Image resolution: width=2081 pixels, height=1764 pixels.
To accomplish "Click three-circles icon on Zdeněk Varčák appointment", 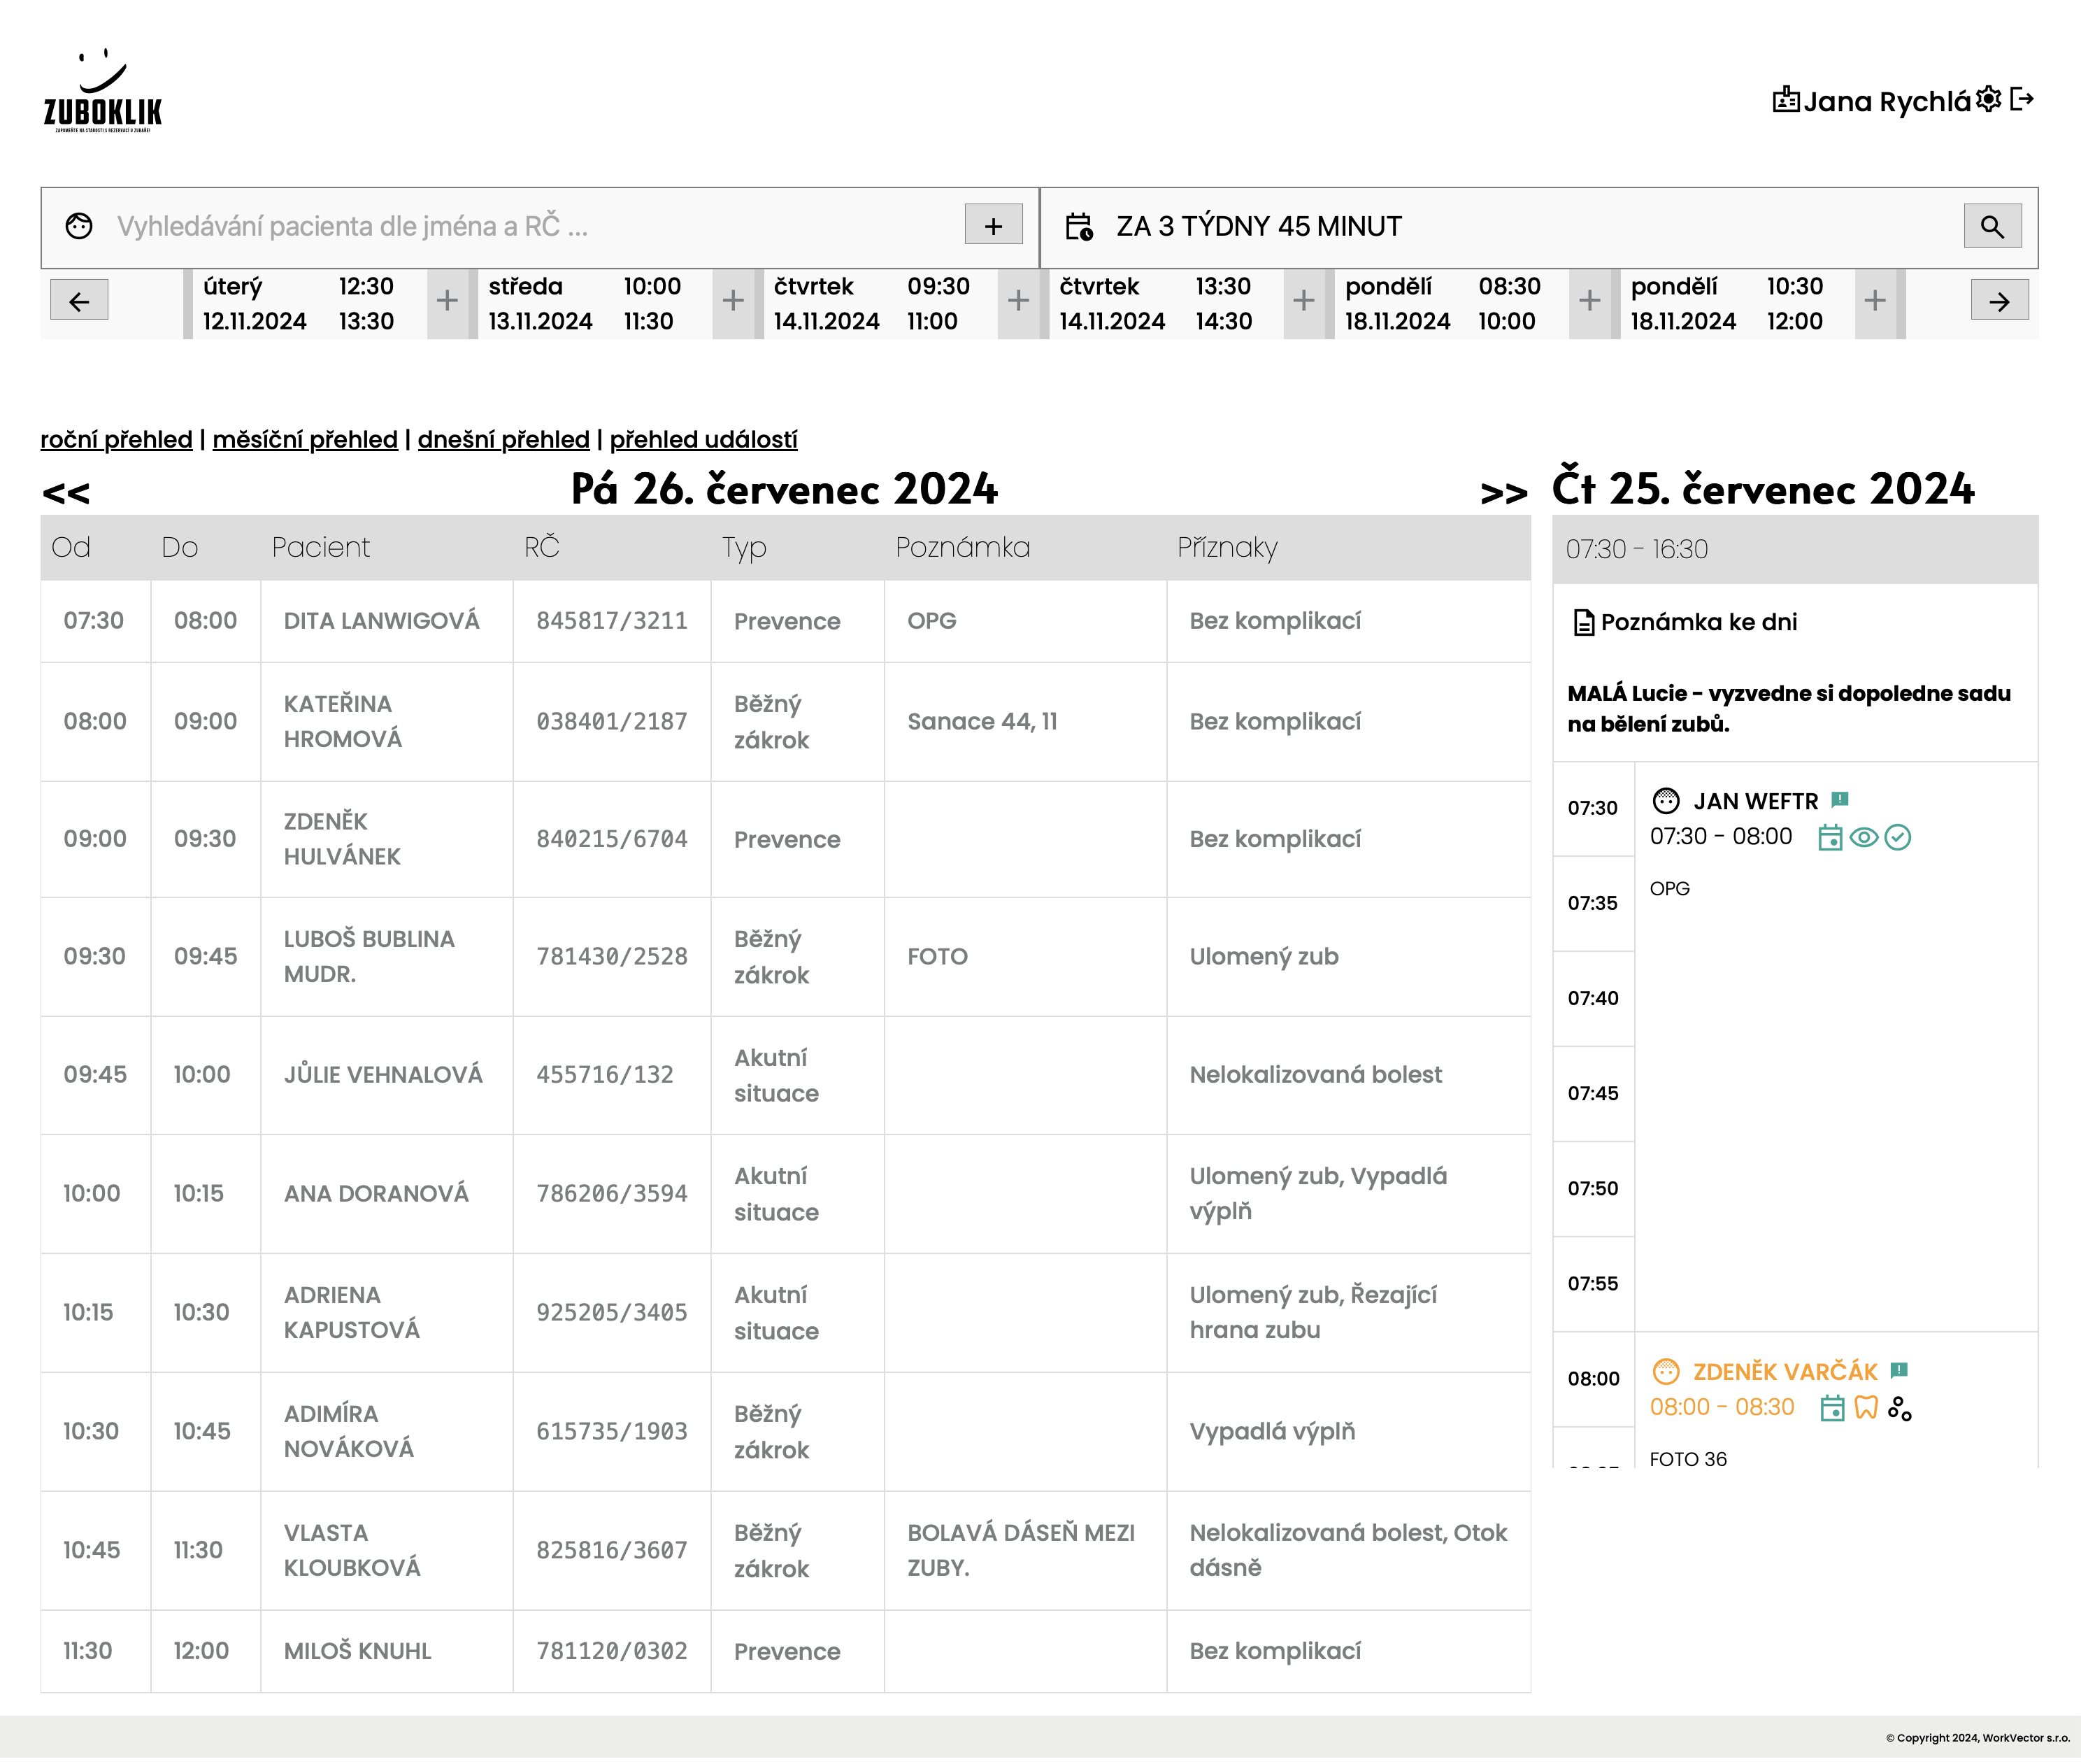I will pyautogui.click(x=1899, y=1408).
